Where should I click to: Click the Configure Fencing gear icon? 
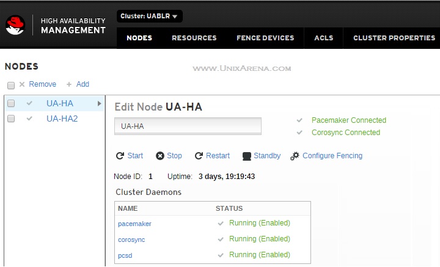coord(295,156)
